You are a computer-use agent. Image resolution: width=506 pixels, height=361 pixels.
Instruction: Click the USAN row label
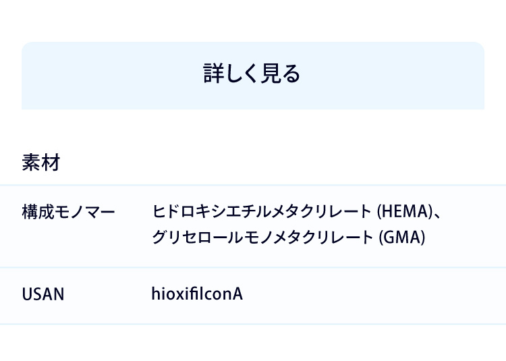click(43, 294)
